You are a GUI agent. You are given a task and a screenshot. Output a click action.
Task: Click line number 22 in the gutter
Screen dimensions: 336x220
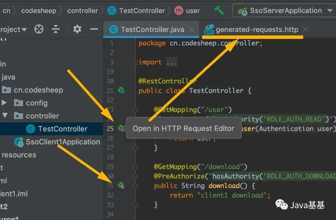click(x=110, y=100)
